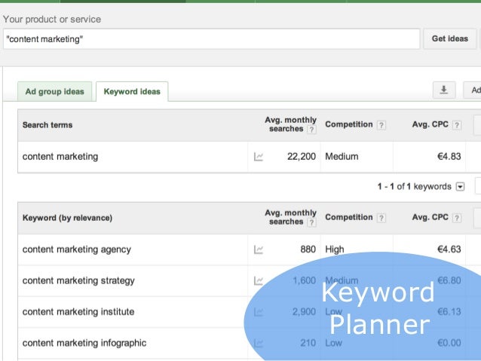Select the content marketing agency keyword
The image size is (481, 361).
click(77, 249)
